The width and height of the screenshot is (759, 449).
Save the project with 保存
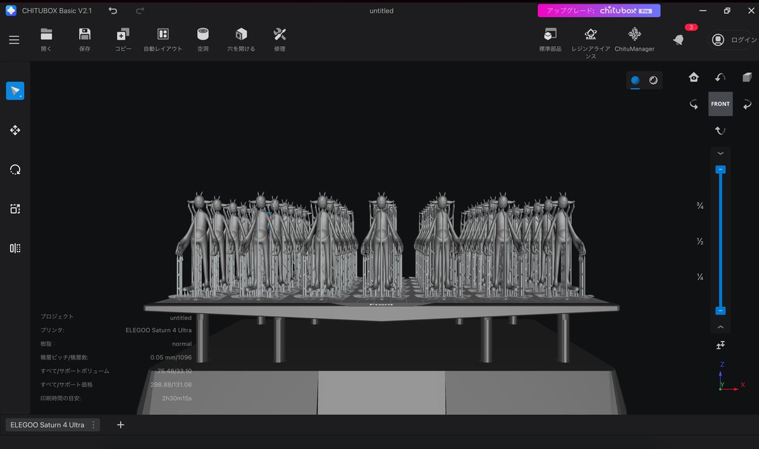(85, 39)
